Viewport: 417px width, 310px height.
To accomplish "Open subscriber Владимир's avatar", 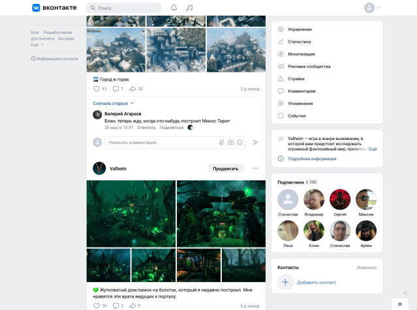I will point(314,199).
